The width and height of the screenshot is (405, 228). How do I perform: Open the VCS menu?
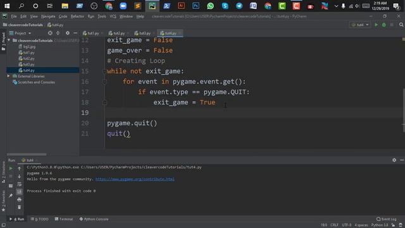pos(113,16)
